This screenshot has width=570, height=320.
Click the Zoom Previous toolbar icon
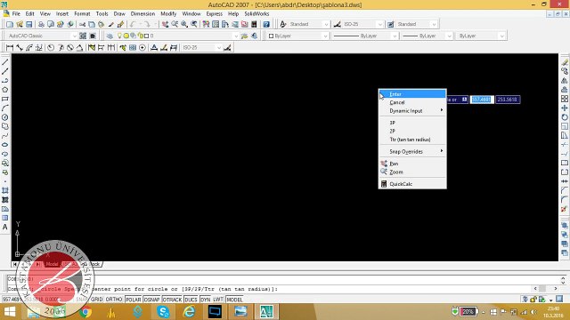(x=194, y=24)
